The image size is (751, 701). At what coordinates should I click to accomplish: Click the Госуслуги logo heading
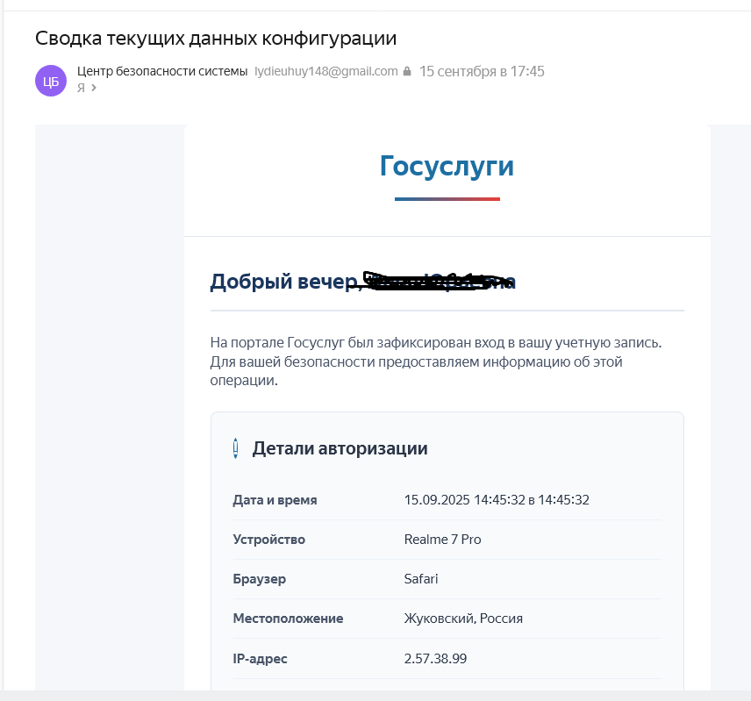447,166
